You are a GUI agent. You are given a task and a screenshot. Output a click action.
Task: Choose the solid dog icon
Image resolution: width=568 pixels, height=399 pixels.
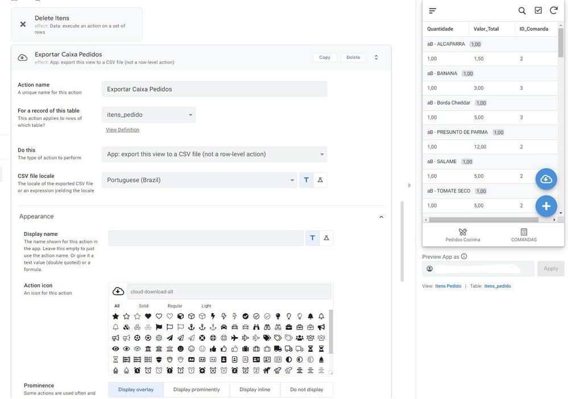(267, 371)
